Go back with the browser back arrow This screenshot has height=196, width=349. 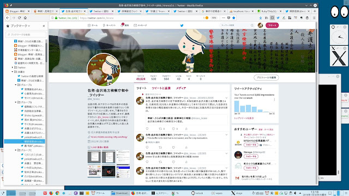coord(8,18)
